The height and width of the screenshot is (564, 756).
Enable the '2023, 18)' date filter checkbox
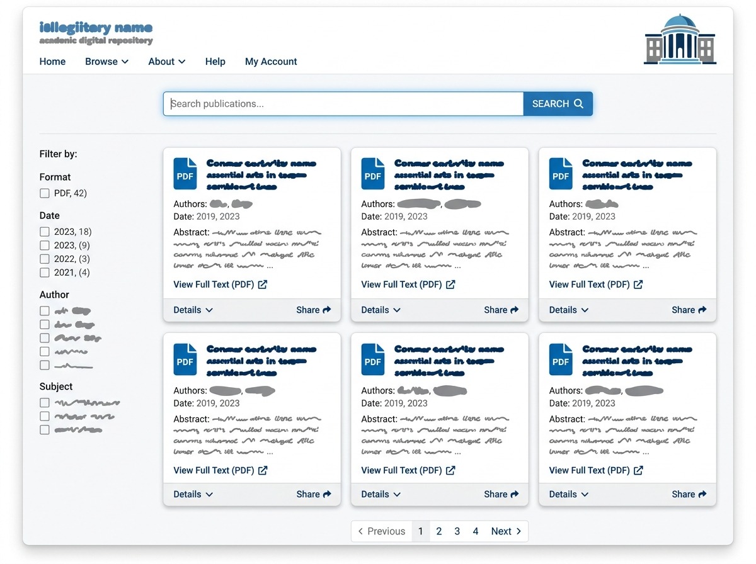[x=44, y=232]
